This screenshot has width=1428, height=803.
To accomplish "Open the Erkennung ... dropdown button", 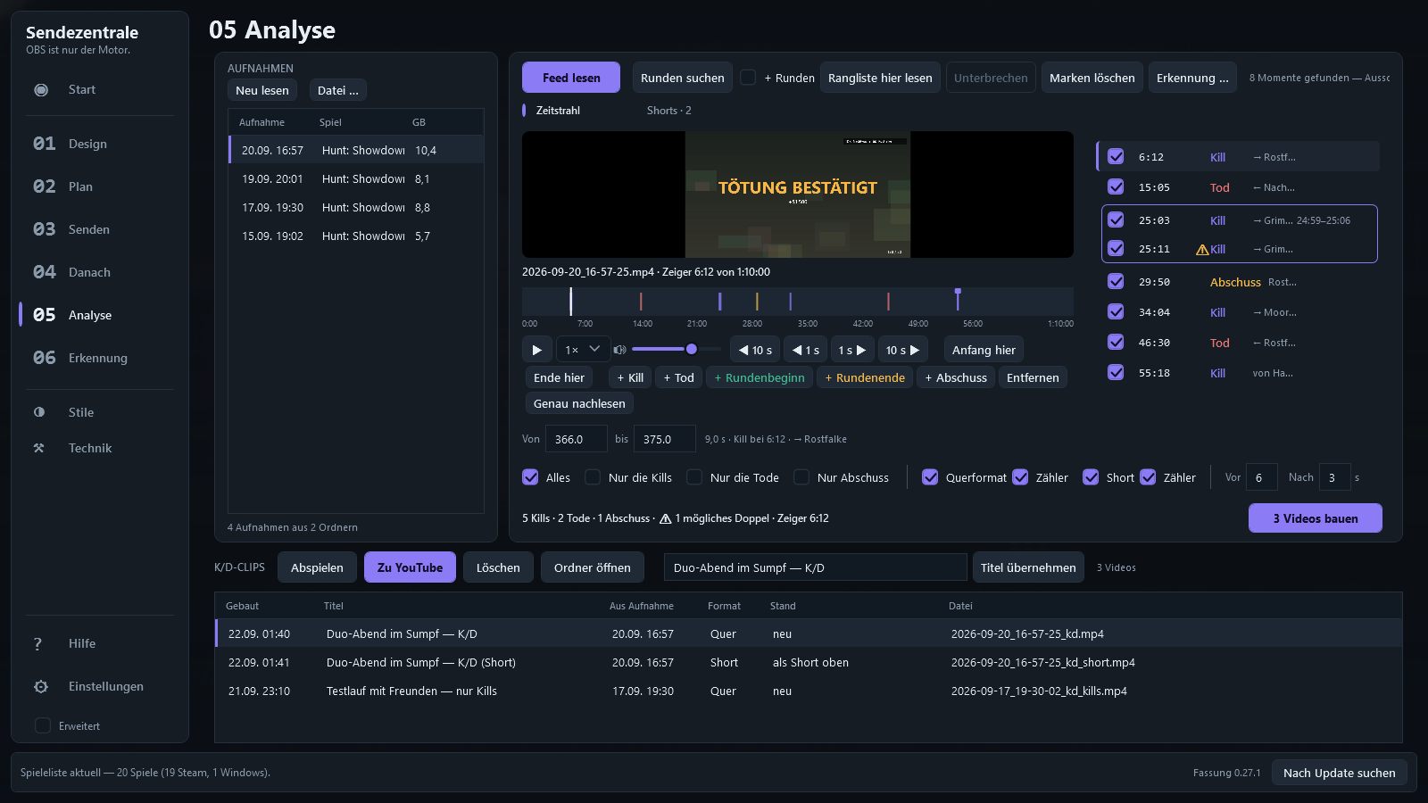I will [x=1192, y=78].
